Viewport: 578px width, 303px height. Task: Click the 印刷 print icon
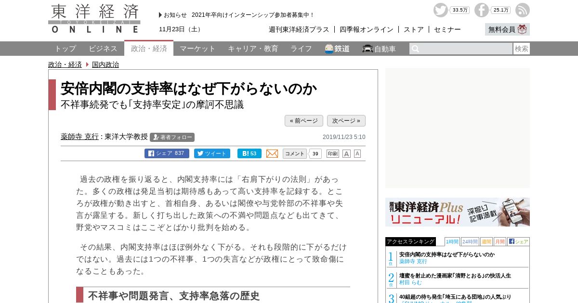[x=333, y=153]
